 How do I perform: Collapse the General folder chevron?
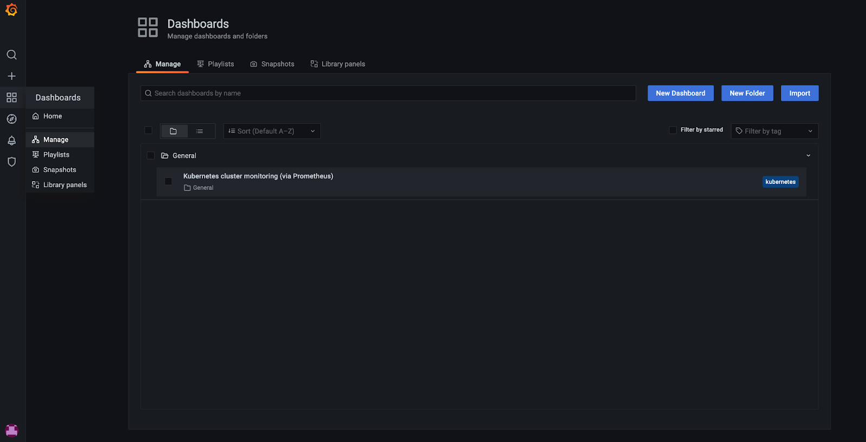[808, 156]
